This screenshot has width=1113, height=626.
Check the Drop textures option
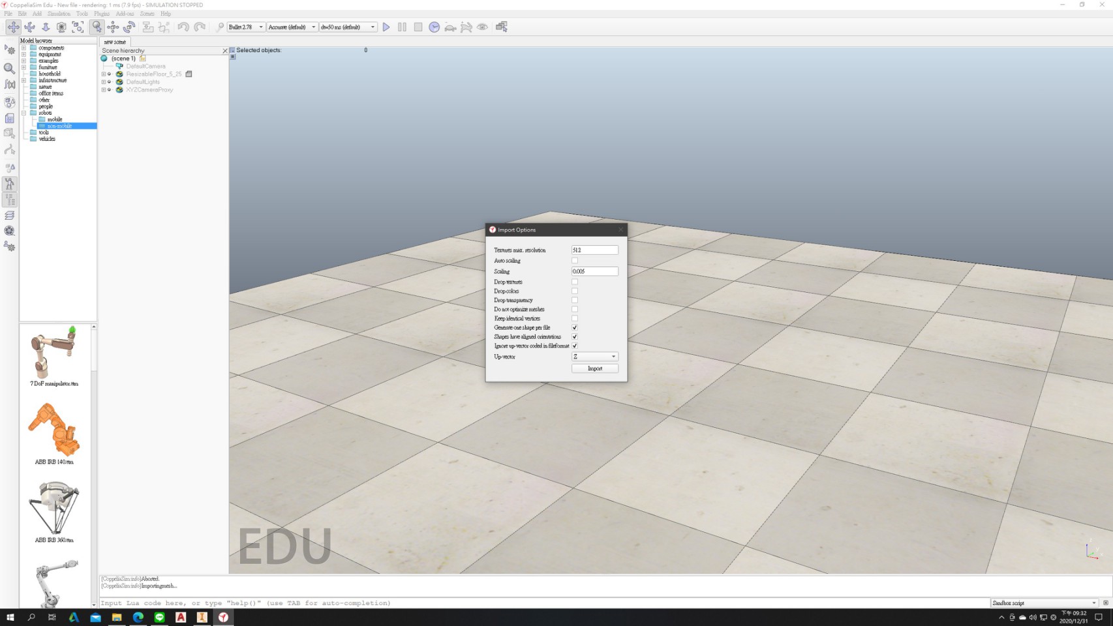(x=575, y=282)
